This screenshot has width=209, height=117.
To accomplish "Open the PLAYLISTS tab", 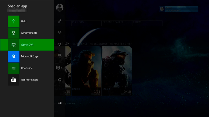I will (86, 23).
